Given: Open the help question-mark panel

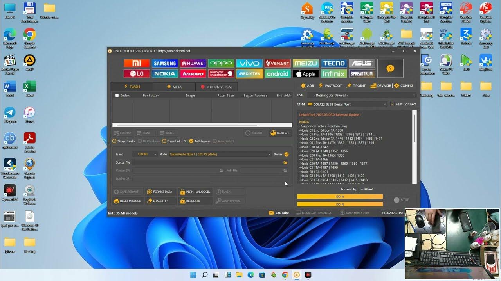Looking at the screenshot, I should 390,68.
